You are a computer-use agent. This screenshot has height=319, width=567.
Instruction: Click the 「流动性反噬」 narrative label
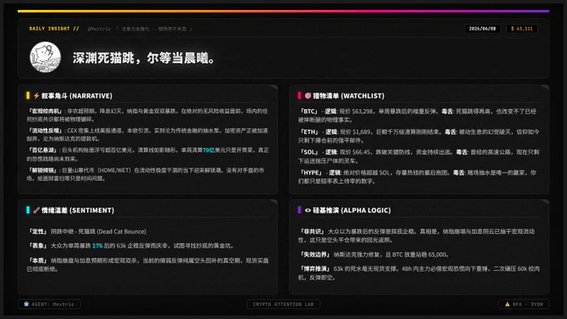(x=45, y=131)
